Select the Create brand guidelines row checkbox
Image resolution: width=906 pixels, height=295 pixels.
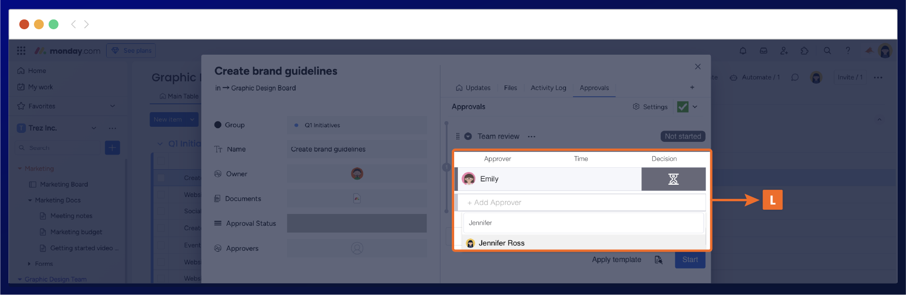tap(161, 178)
